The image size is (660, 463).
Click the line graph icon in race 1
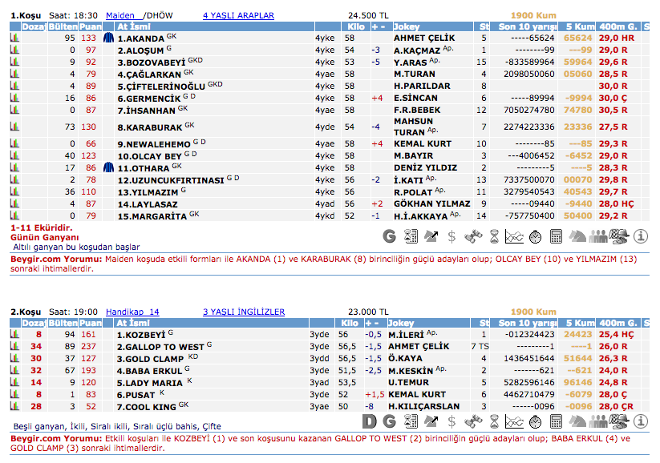pos(514,236)
